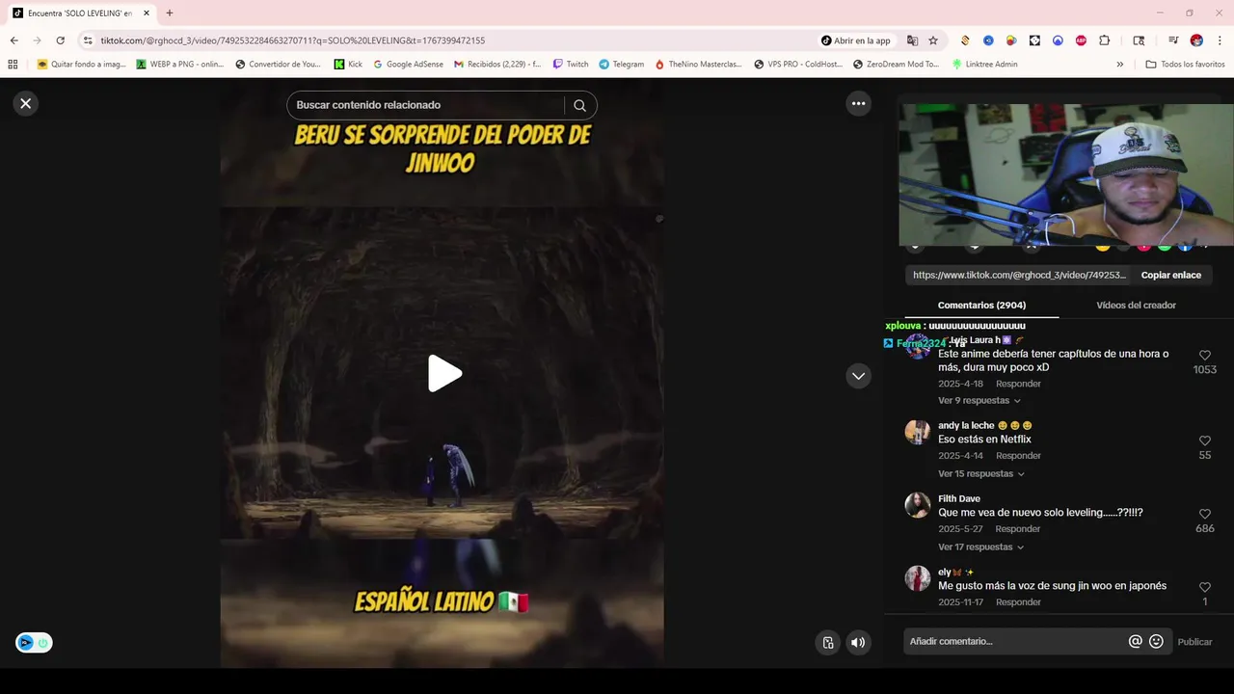Screen dimensions: 1234x694
Task: Open Chrome three-dot menu
Action: coord(1220,40)
